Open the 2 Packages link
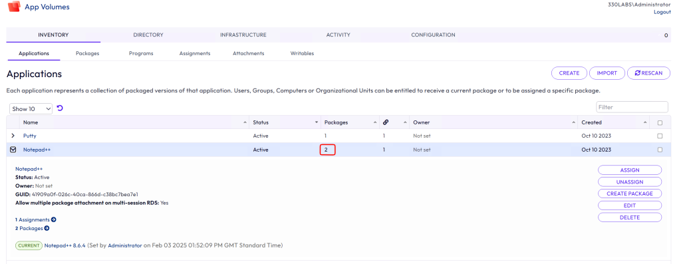This screenshot has height=264, width=681. [29, 228]
